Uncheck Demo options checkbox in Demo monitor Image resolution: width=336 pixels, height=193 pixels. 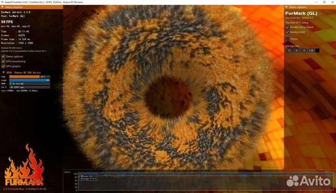click(3, 56)
